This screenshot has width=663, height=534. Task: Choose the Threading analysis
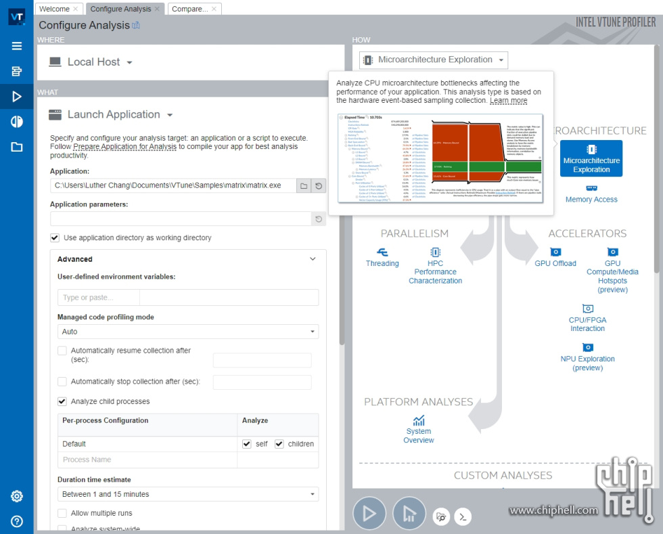(382, 258)
